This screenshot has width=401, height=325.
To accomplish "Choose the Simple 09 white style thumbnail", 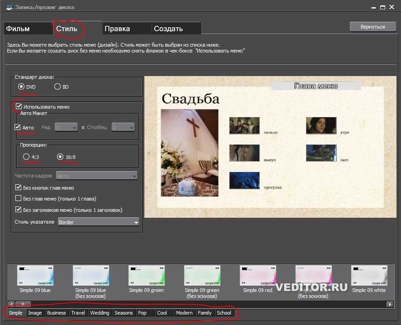I will tap(369, 276).
